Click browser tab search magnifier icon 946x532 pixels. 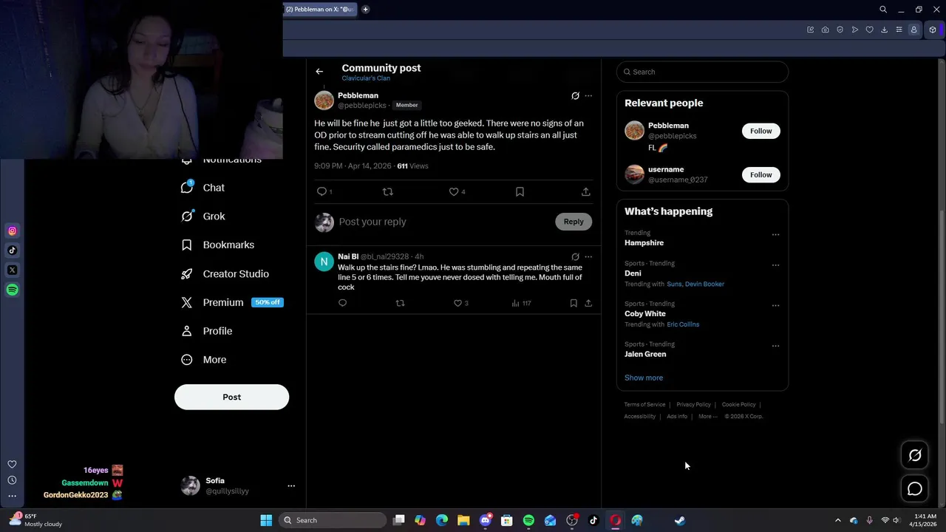[x=883, y=10]
